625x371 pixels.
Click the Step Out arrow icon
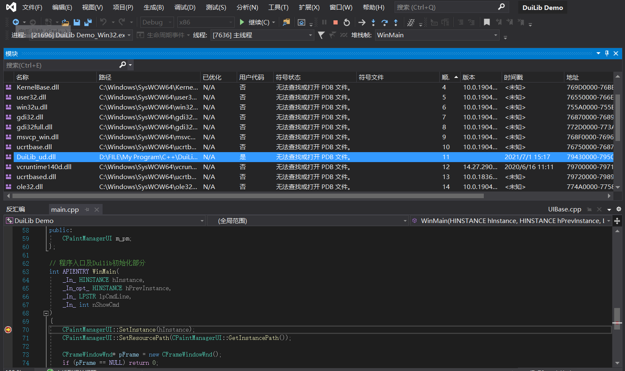(x=396, y=22)
